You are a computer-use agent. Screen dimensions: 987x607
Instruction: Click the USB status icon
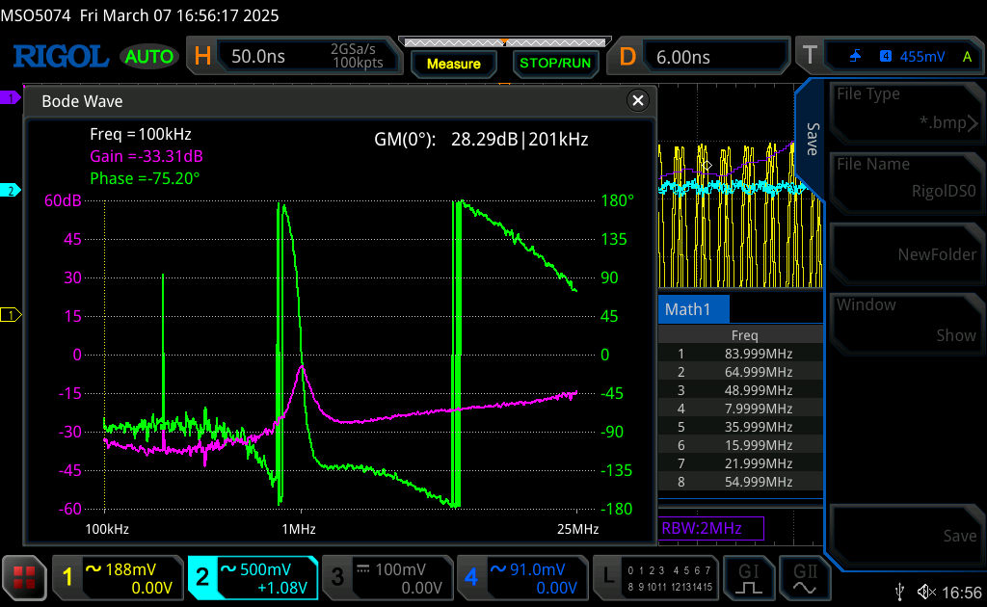tap(899, 591)
